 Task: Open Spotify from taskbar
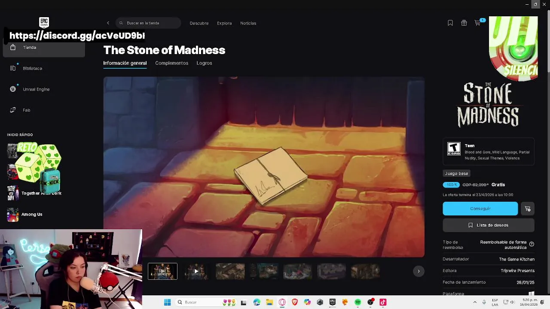(x=357, y=302)
